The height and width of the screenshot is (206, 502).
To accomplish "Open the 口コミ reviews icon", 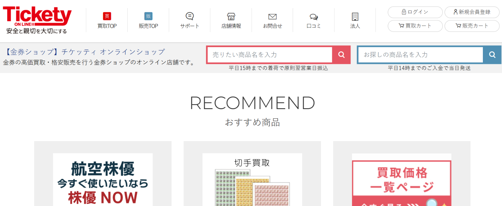I will click(313, 17).
